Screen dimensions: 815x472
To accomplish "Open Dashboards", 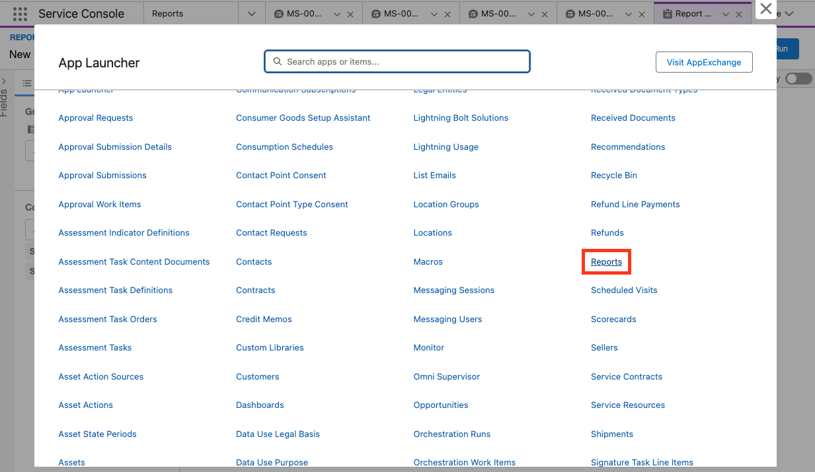I will pos(260,405).
